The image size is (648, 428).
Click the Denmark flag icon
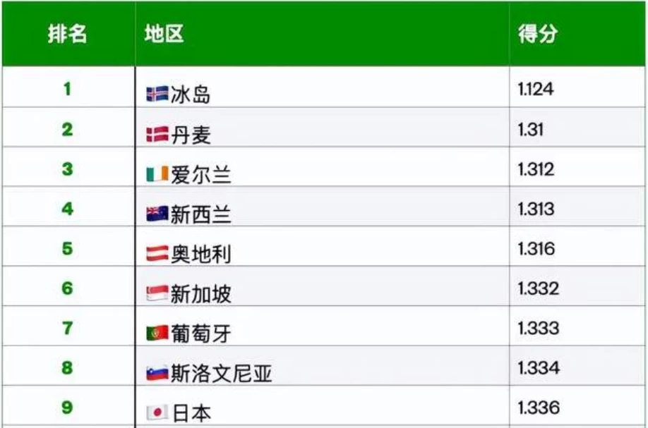pyautogui.click(x=157, y=134)
